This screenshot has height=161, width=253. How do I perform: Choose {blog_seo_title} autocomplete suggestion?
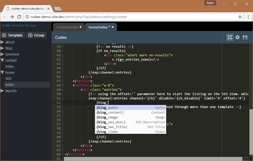[131, 127]
